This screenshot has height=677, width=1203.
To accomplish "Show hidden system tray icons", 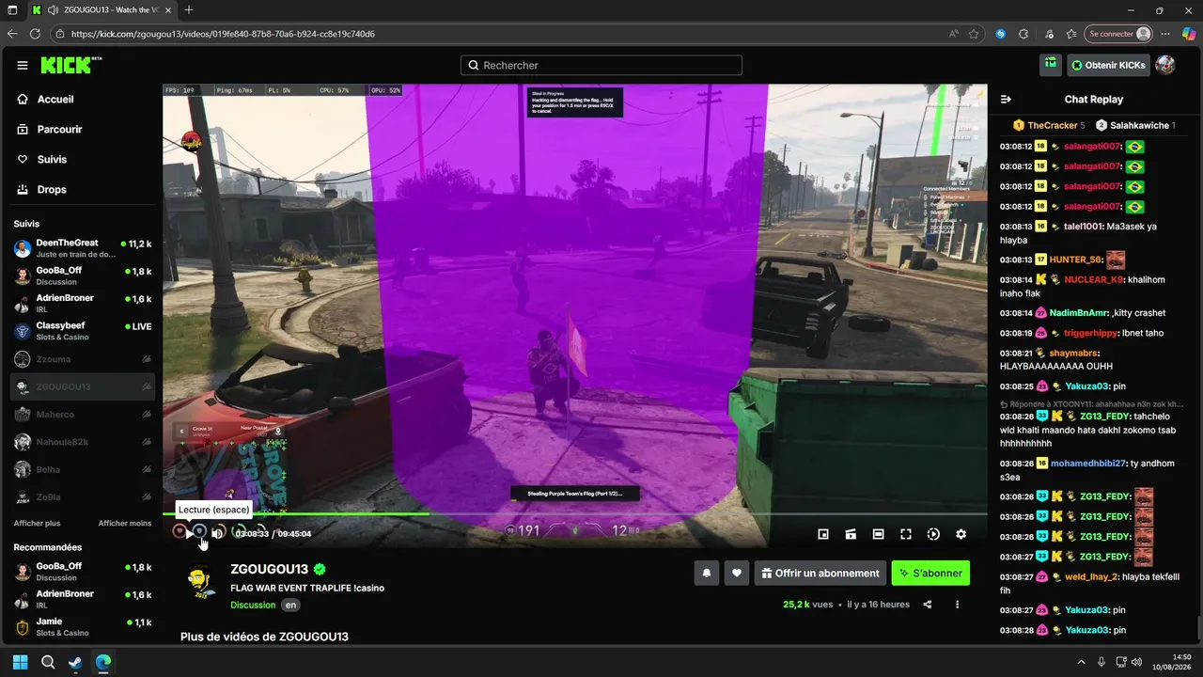I will [x=1081, y=662].
